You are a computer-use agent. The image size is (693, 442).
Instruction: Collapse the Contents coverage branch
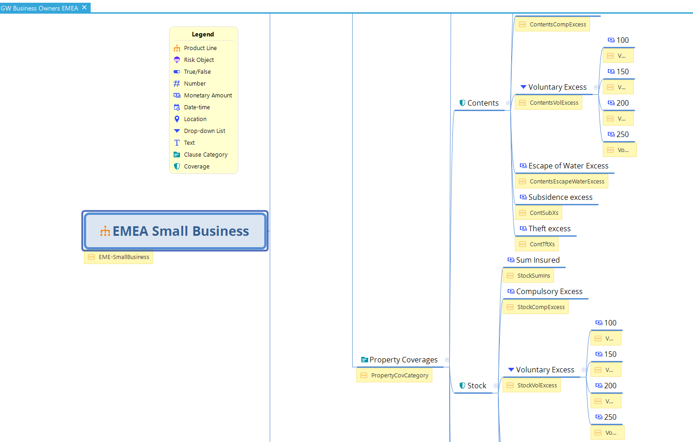coord(508,103)
